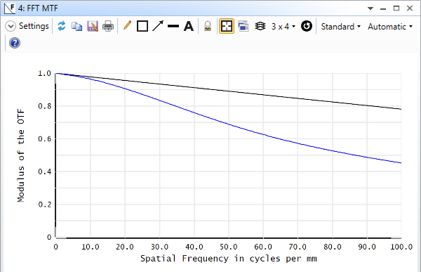Pick the arrow annotation tool
Image resolution: width=421 pixels, height=272 pixels.
click(158, 26)
